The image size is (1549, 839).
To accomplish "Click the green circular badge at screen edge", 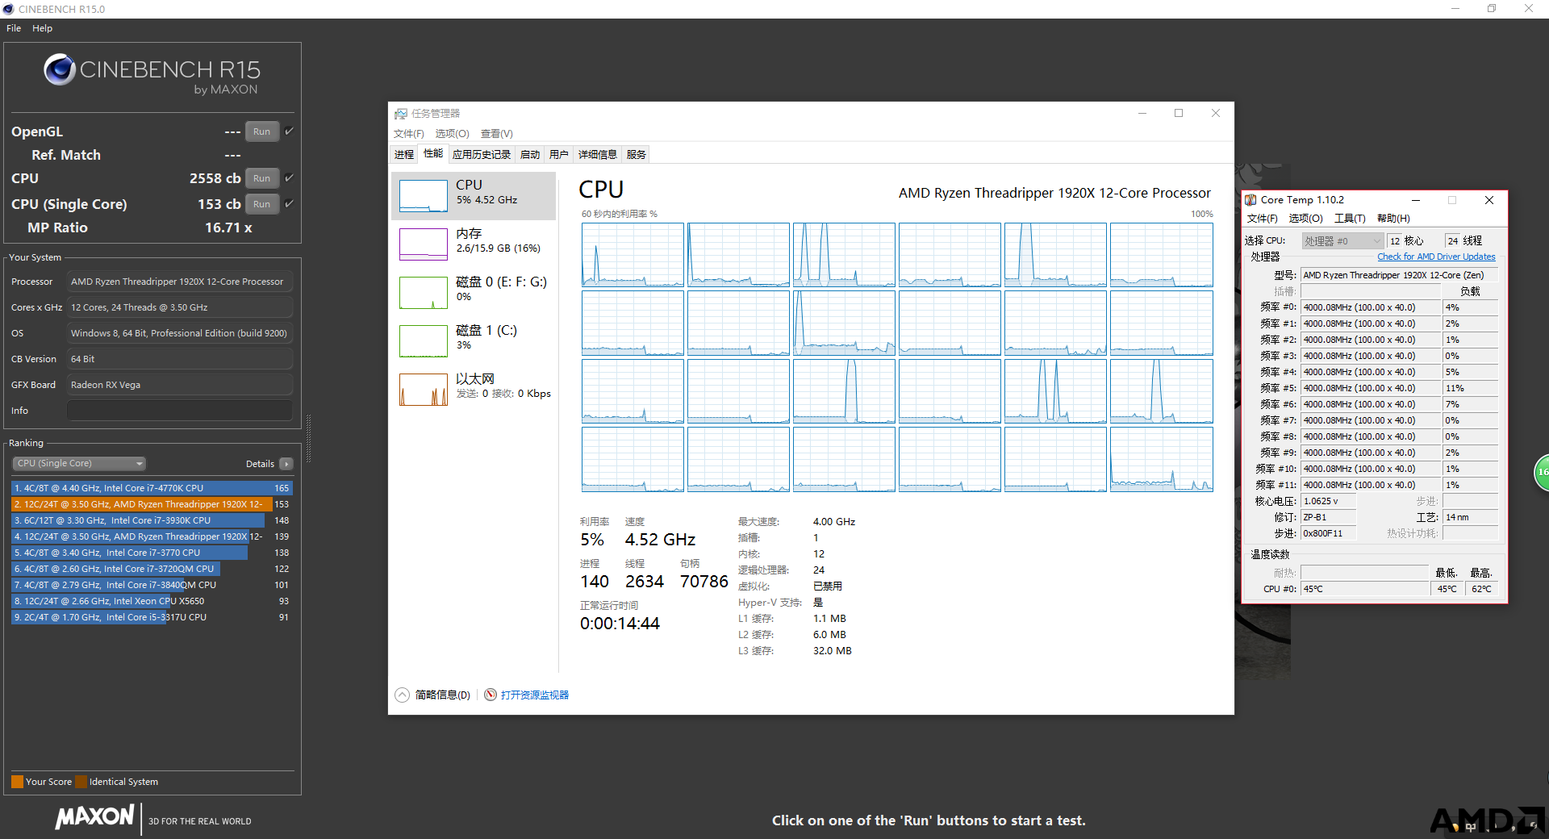I will click(1542, 473).
